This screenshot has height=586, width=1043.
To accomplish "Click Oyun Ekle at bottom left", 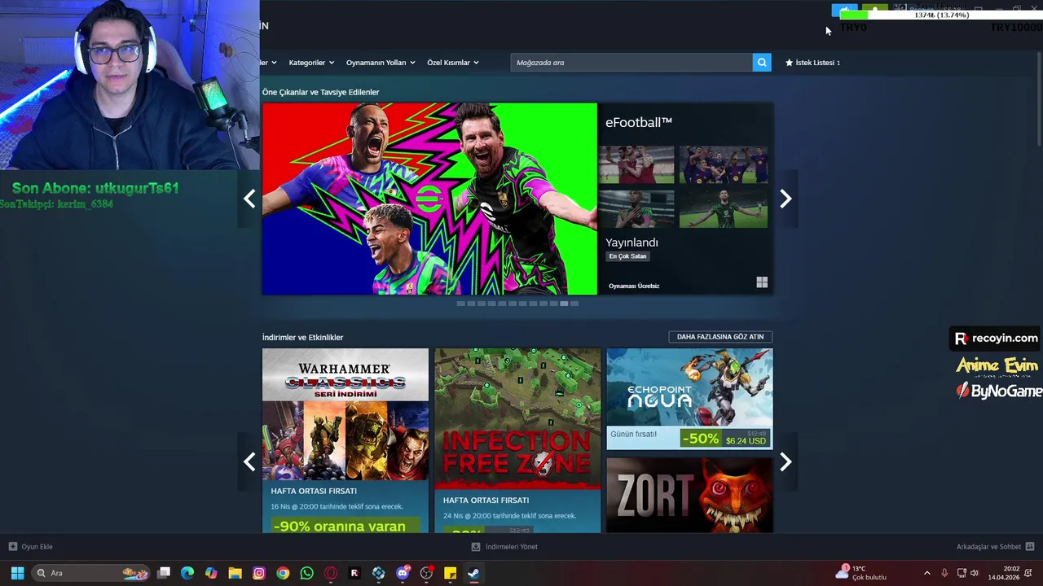I will [37, 547].
